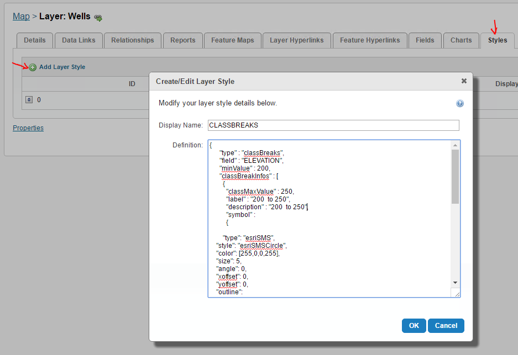
Task: Go to the Reports tab
Action: (x=182, y=40)
